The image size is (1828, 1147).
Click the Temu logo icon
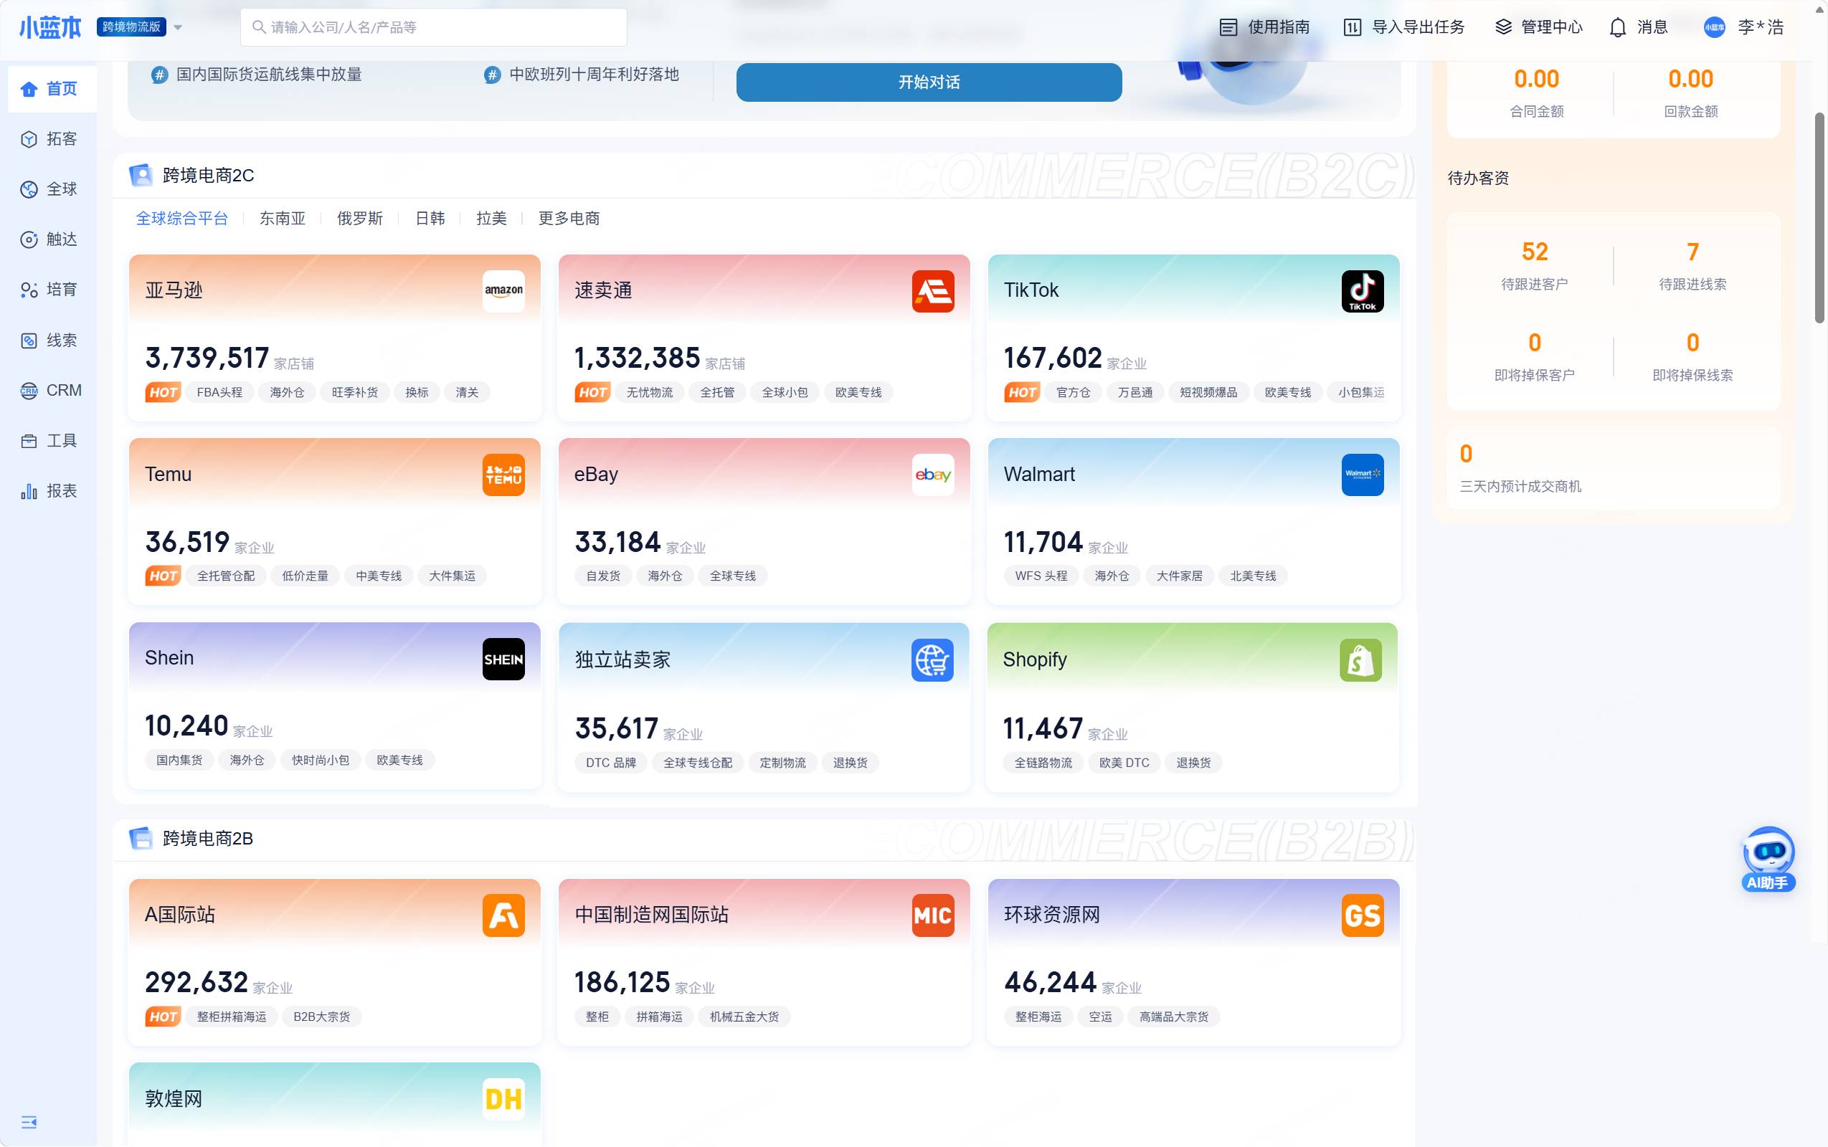pyautogui.click(x=503, y=475)
